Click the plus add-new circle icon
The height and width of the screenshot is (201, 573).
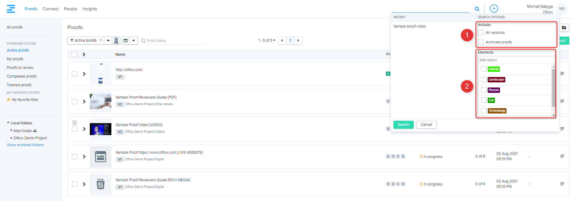(494, 9)
